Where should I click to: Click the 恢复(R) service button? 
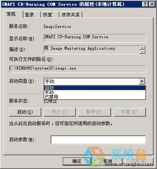coord(129,112)
